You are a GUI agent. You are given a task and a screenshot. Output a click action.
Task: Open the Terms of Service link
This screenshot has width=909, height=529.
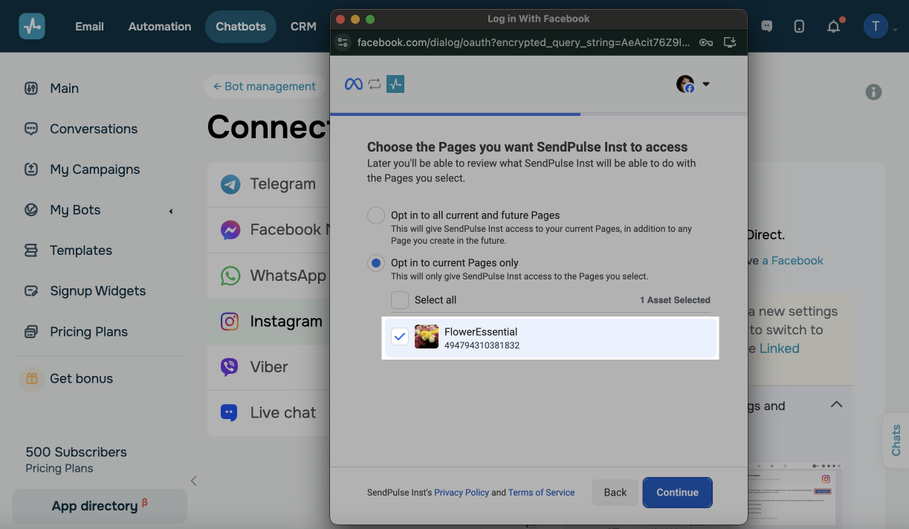542,493
